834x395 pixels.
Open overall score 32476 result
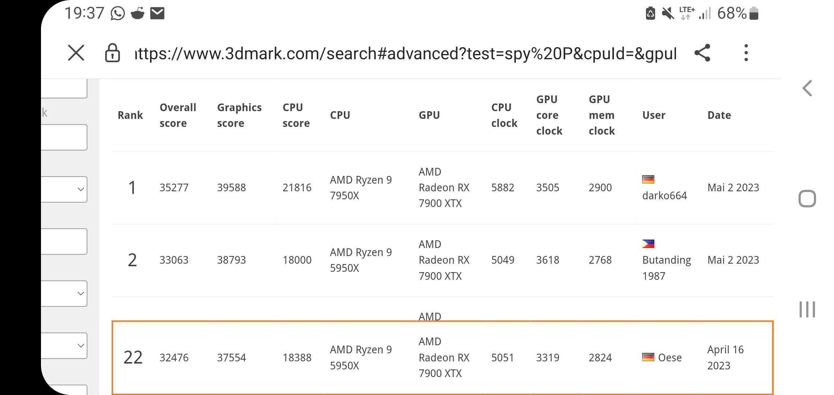click(x=174, y=357)
